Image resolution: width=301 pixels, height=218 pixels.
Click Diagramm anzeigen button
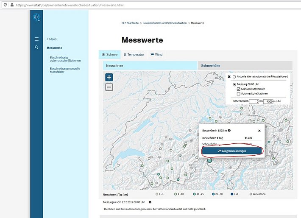231,151
